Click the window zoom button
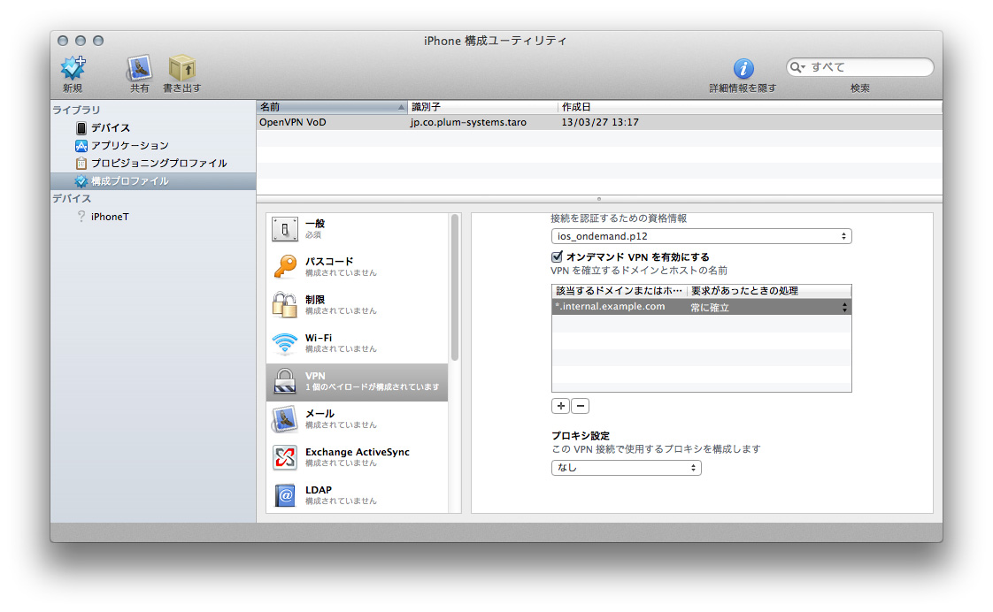This screenshot has width=993, height=612. pyautogui.click(x=98, y=41)
